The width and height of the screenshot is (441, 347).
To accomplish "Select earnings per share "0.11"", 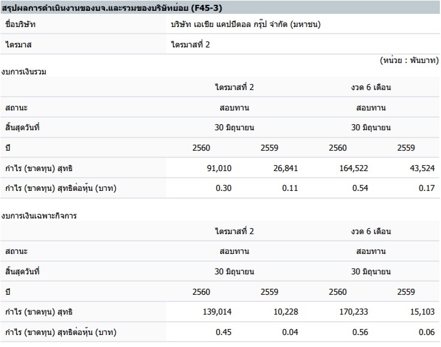I will [x=290, y=188].
